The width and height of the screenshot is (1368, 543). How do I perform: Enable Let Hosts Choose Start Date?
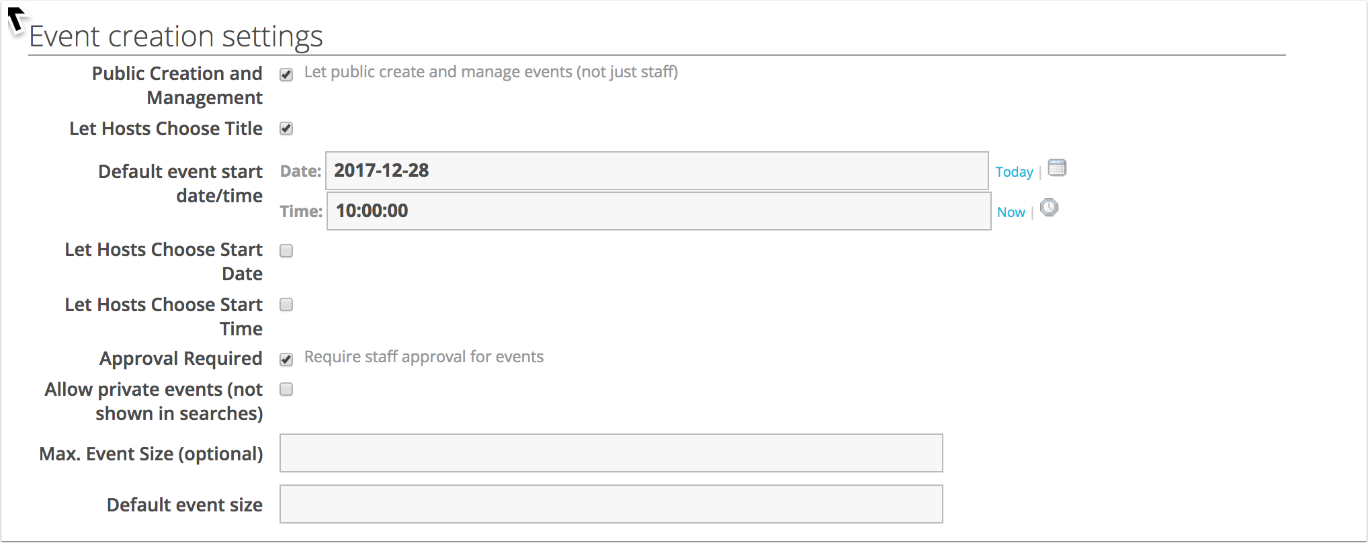point(286,251)
